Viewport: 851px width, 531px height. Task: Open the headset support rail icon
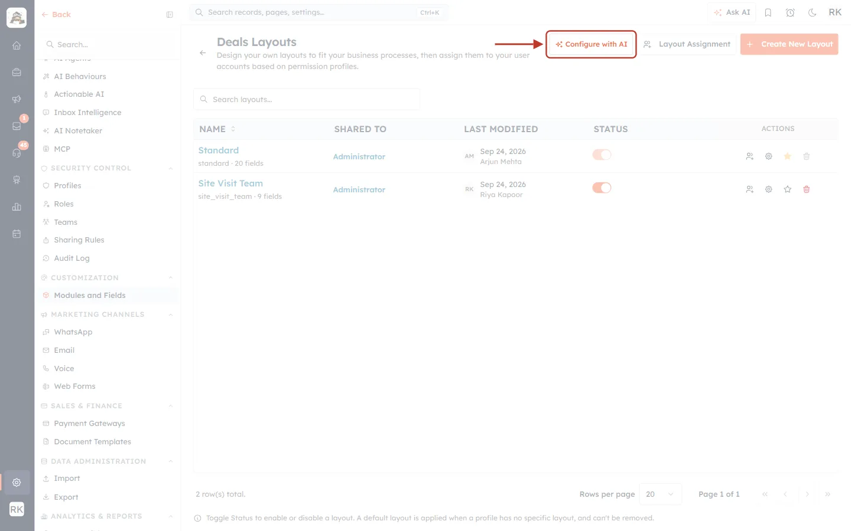click(x=17, y=153)
